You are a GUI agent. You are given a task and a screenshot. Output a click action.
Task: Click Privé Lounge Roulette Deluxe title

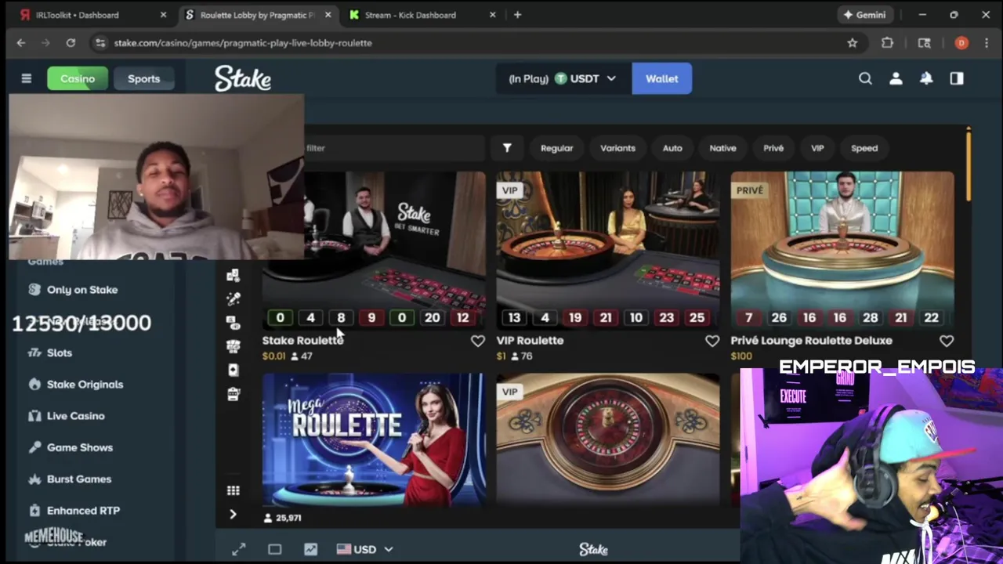(x=811, y=341)
